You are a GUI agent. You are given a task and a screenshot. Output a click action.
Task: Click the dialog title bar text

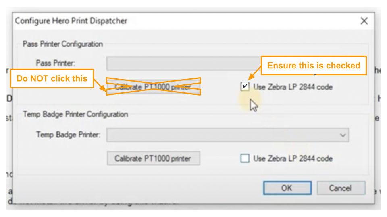[71, 21]
